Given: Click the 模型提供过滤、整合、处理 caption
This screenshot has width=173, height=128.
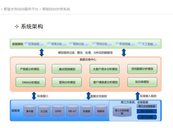Looking at the screenshot, I should click(85, 53).
